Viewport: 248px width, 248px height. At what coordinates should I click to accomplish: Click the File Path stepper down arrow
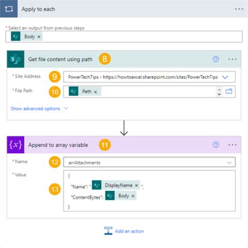(219, 95)
